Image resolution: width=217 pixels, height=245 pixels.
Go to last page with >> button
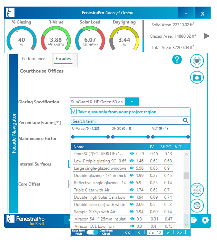coord(179,233)
